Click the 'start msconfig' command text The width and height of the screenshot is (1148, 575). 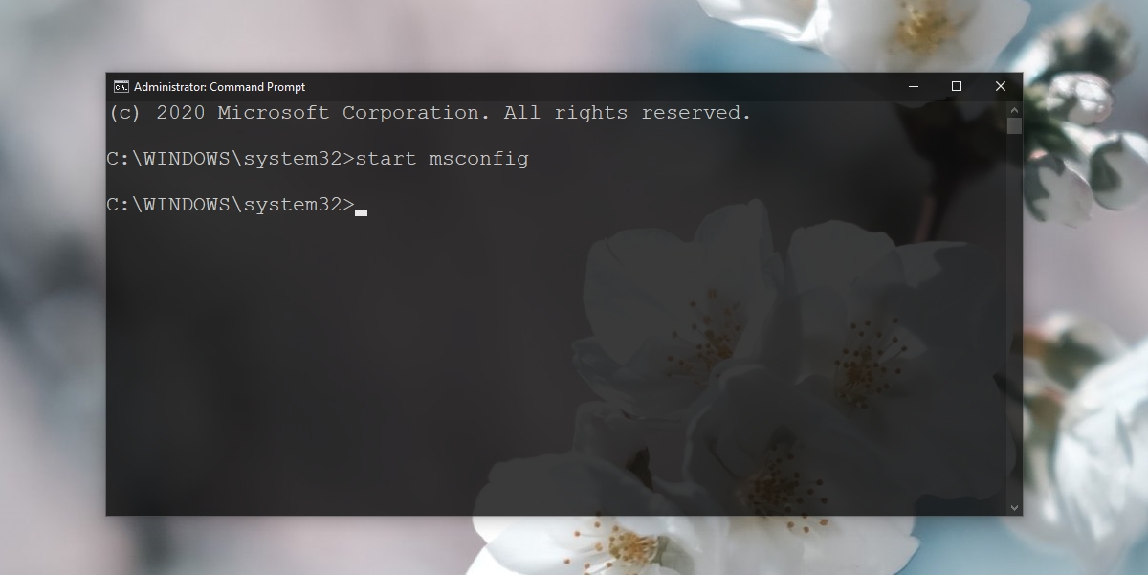442,159
